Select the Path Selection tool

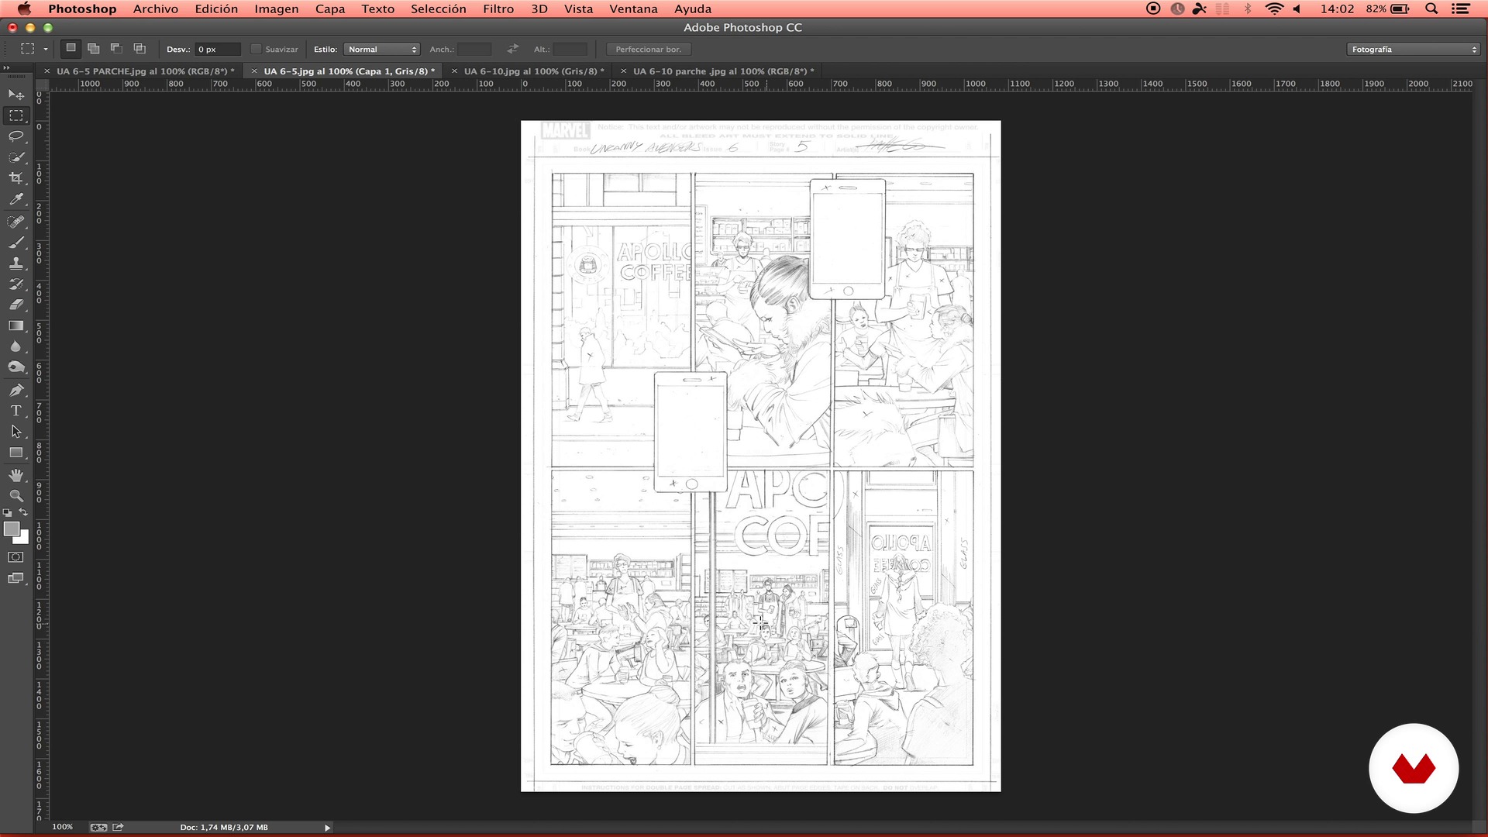[15, 432]
